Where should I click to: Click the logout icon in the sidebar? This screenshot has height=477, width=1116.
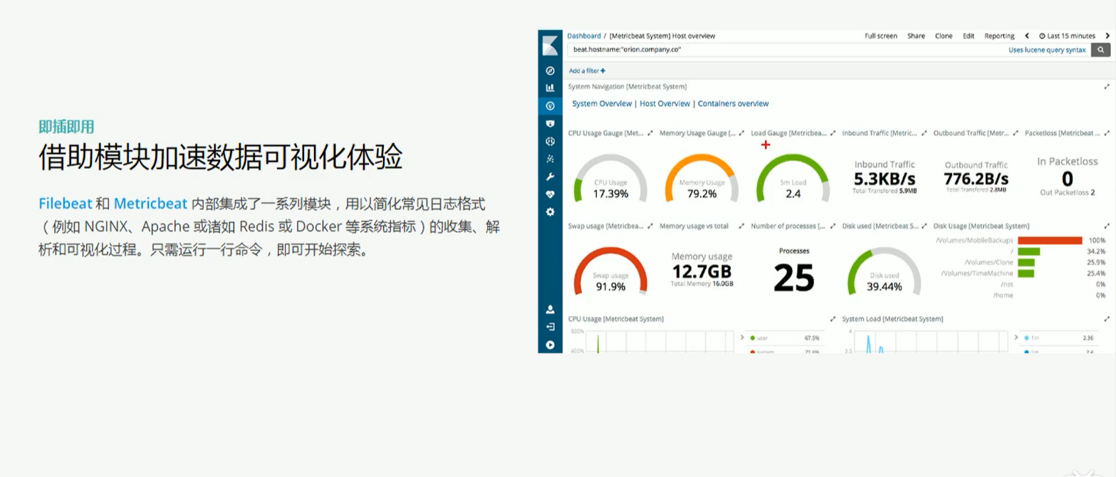click(x=550, y=327)
